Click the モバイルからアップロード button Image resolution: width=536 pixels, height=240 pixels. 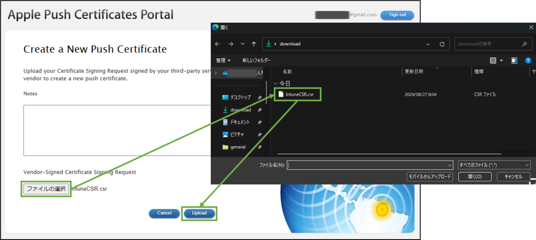point(430,177)
